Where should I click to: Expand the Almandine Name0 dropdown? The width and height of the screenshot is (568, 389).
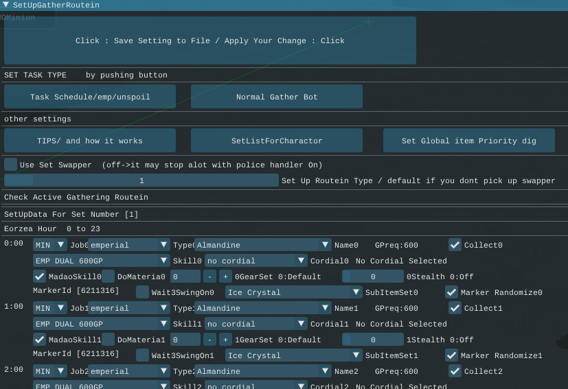[x=263, y=245]
